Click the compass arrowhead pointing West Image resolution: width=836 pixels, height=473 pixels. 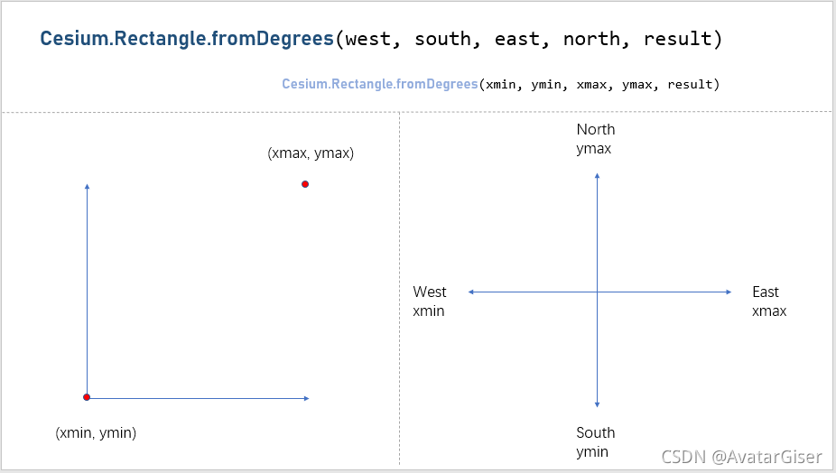pos(471,292)
